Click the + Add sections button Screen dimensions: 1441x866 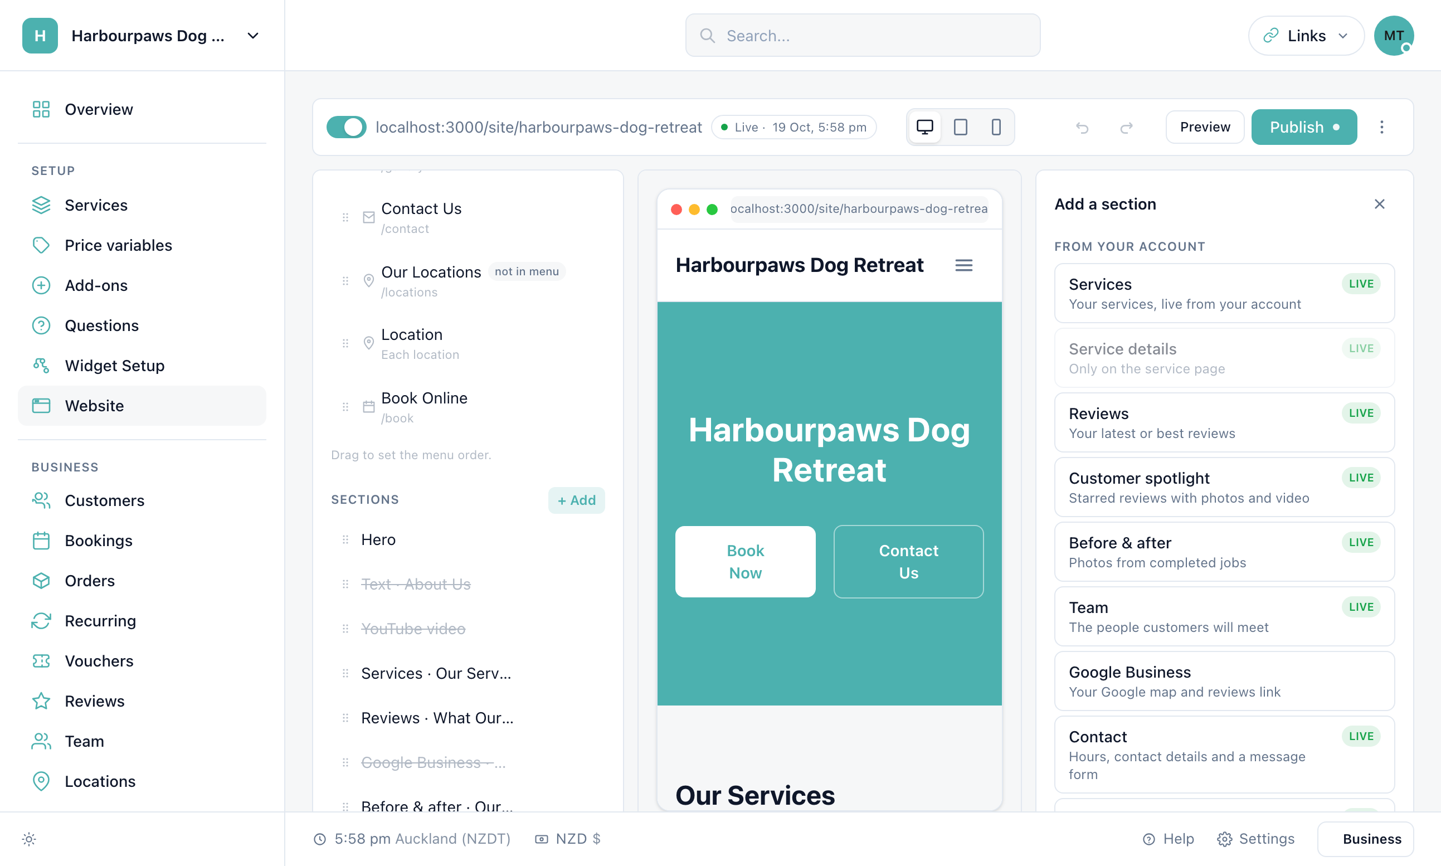(576, 500)
